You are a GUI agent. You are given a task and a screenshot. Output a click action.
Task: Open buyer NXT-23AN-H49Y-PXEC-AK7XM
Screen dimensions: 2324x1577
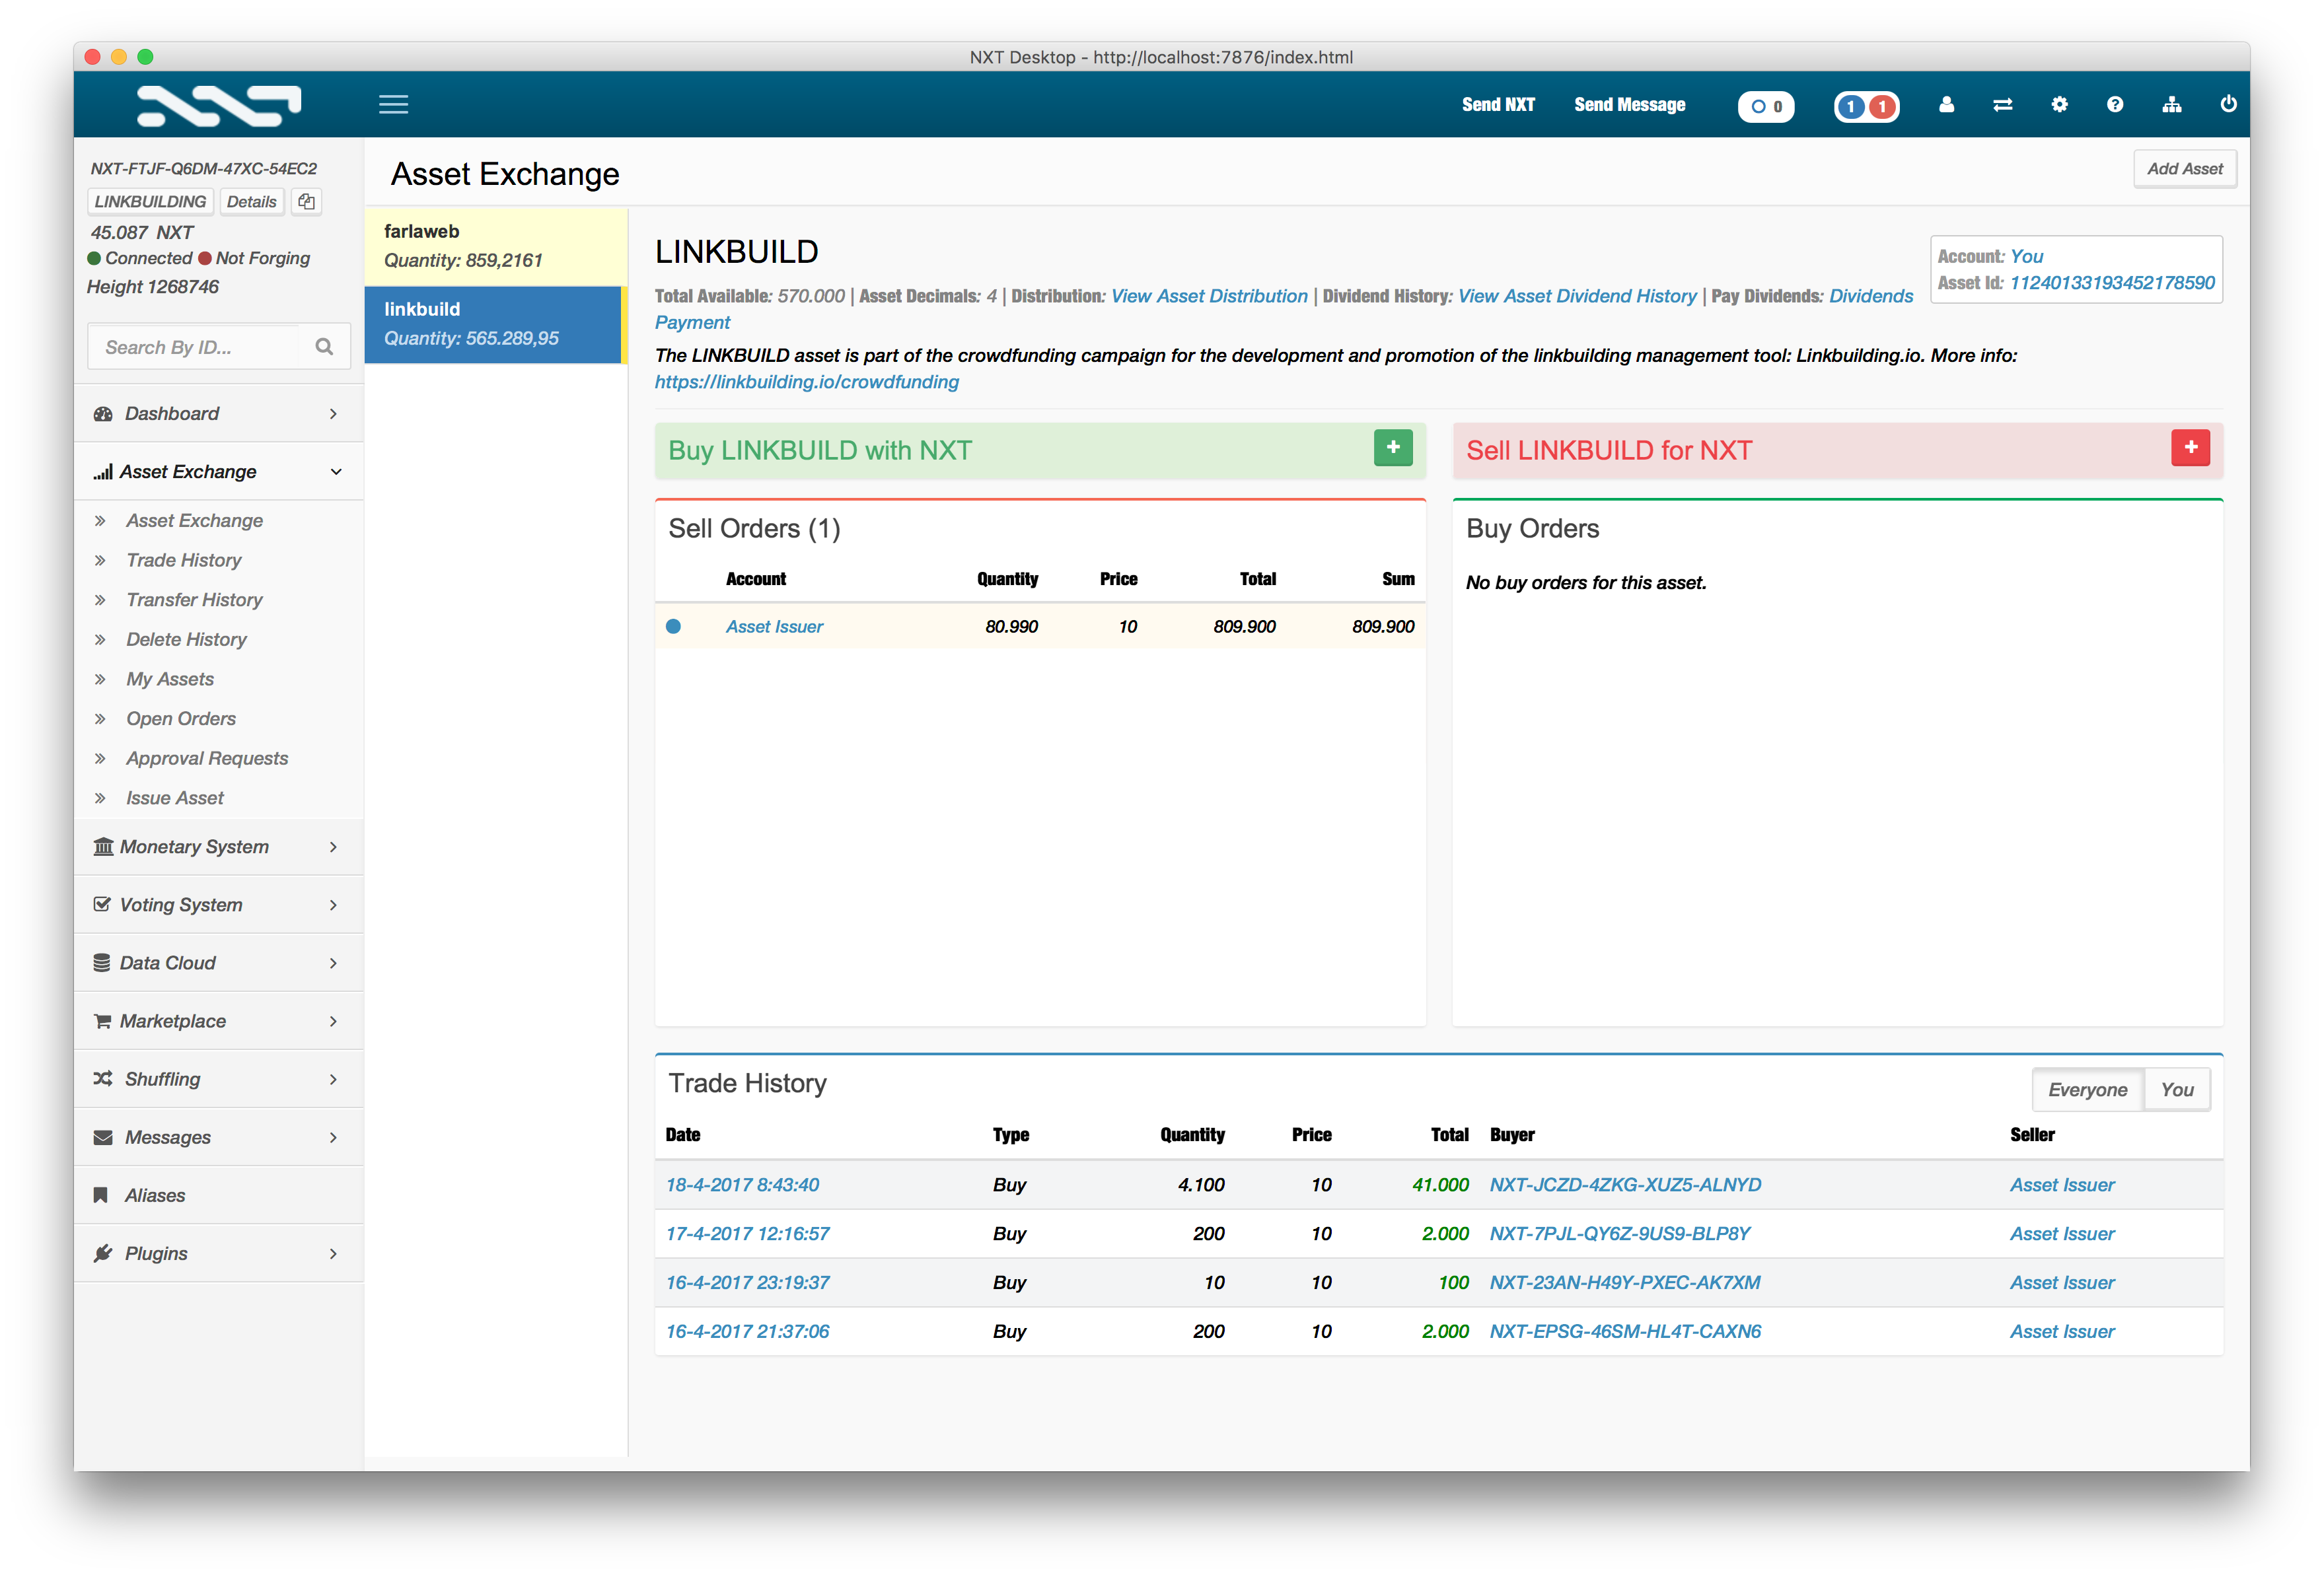(1624, 1282)
